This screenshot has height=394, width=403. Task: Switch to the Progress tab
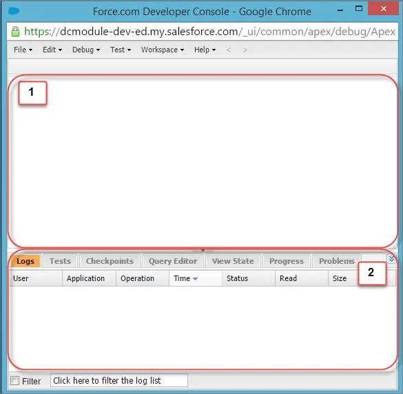pos(287,261)
